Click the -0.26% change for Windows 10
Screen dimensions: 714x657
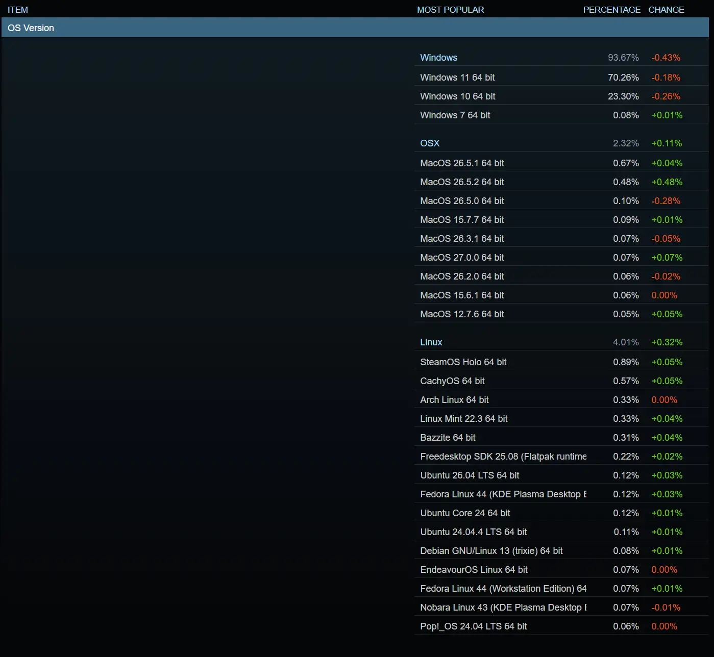tap(666, 96)
